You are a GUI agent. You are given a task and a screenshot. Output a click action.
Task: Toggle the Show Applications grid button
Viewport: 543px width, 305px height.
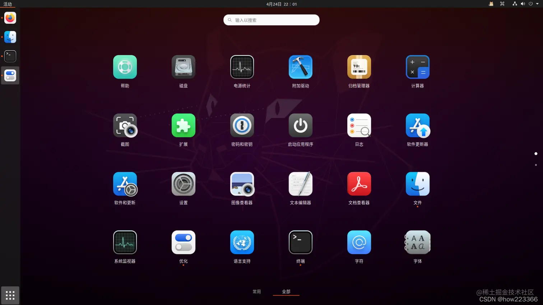(x=10, y=295)
